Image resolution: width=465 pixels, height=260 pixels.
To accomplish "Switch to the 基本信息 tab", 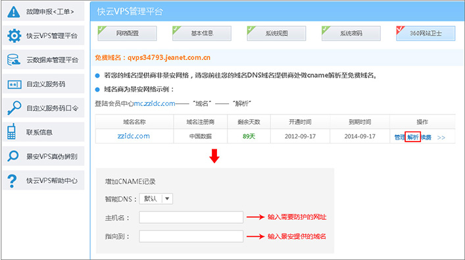I will coord(202,34).
